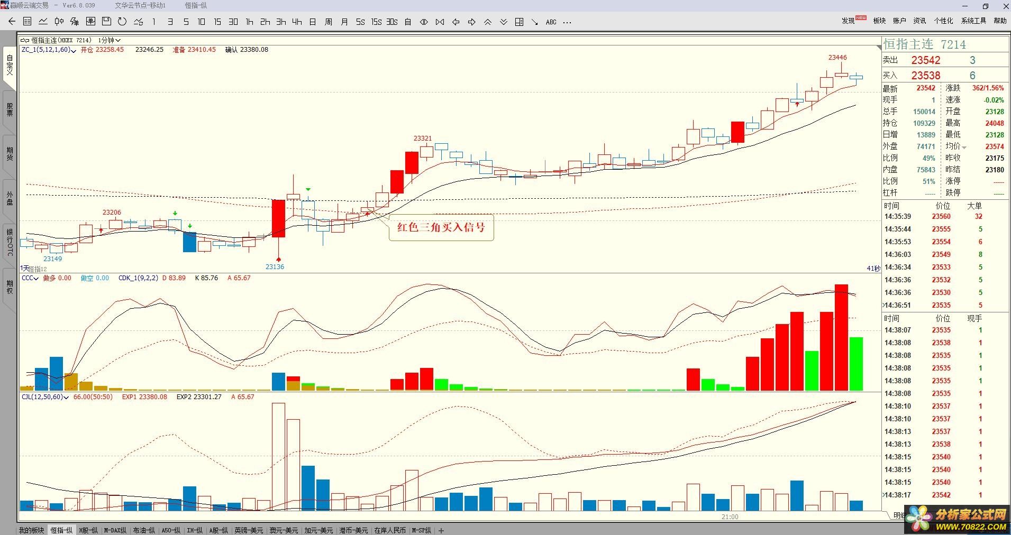The image size is (1011, 535).
Task: Switch to the IH-纵 bottom tab
Action: (x=195, y=530)
